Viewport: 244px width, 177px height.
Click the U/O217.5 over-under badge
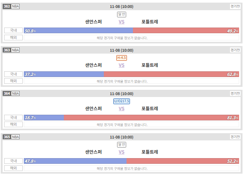[x=122, y=101]
